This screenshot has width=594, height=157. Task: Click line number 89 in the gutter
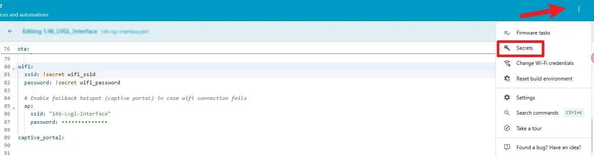6,138
